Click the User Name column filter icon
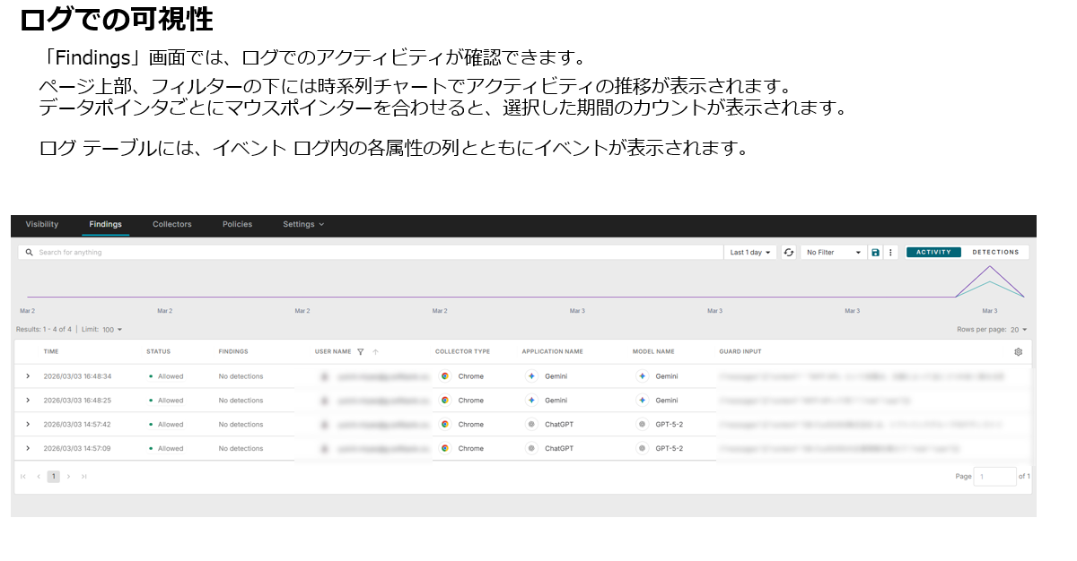The height and width of the screenshot is (561, 1077). tap(361, 352)
